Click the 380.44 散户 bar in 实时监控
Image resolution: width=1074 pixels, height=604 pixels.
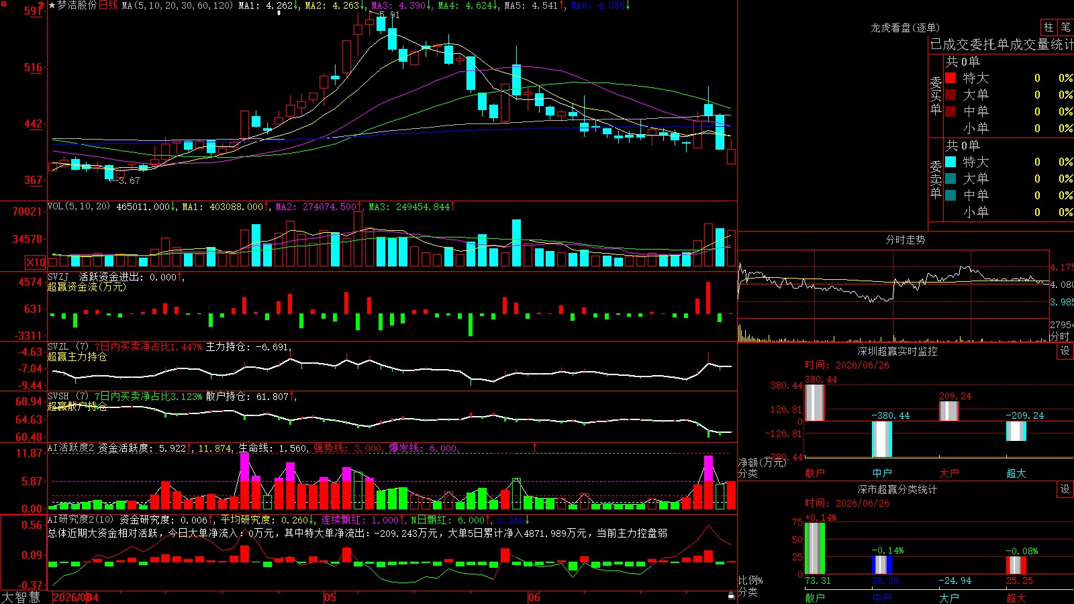815,403
